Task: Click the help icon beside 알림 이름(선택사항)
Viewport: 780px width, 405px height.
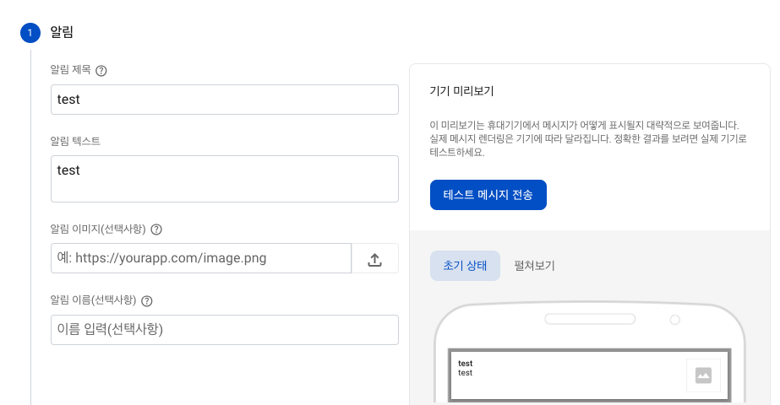Action: 147,300
